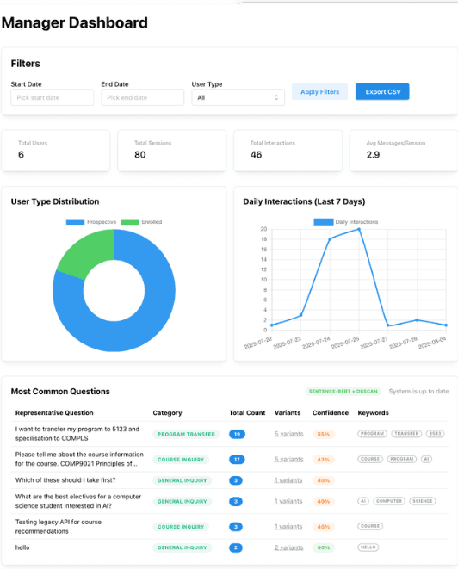Screen dimensions: 458x569
Task: Select the Total Users card
Action: [x=56, y=151]
